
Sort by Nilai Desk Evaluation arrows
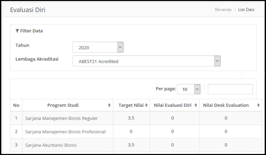coord(258,105)
